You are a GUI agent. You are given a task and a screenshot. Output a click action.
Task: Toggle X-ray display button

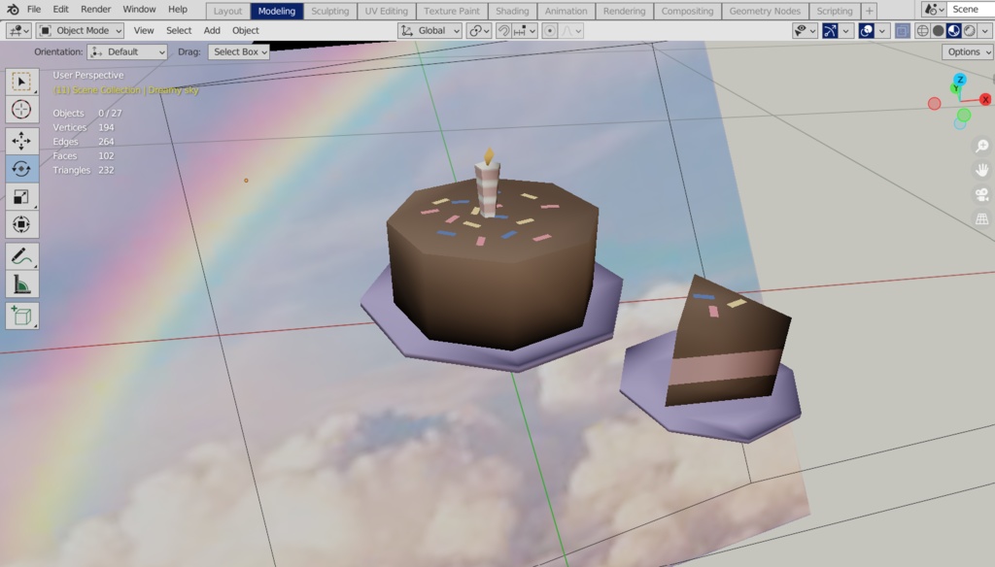[903, 30]
